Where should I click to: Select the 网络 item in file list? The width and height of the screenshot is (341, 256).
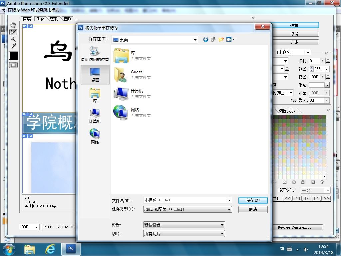coord(132,113)
